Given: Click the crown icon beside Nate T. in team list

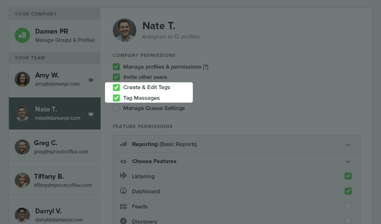Looking at the screenshot, I should 91,114.
